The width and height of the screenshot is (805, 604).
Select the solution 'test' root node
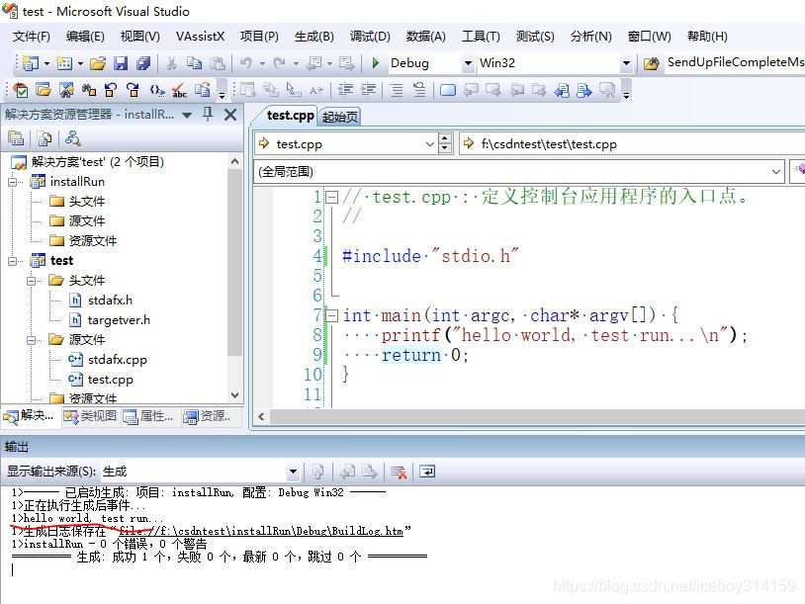tap(98, 162)
